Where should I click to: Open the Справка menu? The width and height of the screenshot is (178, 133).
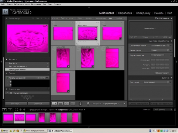(x=57, y=4)
